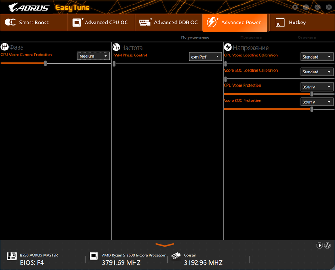Open Vcore SOC Loadline Calibration dropdown

(x=317, y=72)
